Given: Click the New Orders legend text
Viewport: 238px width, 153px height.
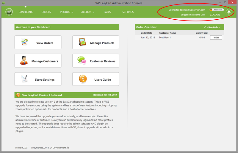Looking at the screenshot, I should tap(213, 27).
